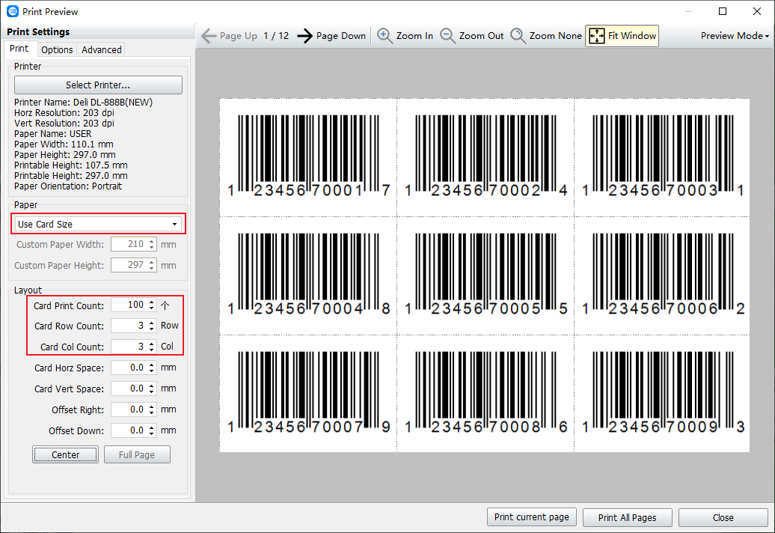
Task: Open the Advanced tab
Action: pos(101,49)
